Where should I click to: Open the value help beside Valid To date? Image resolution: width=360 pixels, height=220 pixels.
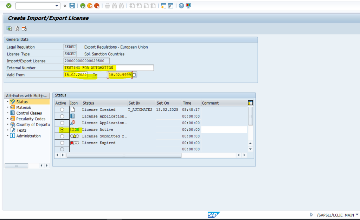click(x=135, y=75)
